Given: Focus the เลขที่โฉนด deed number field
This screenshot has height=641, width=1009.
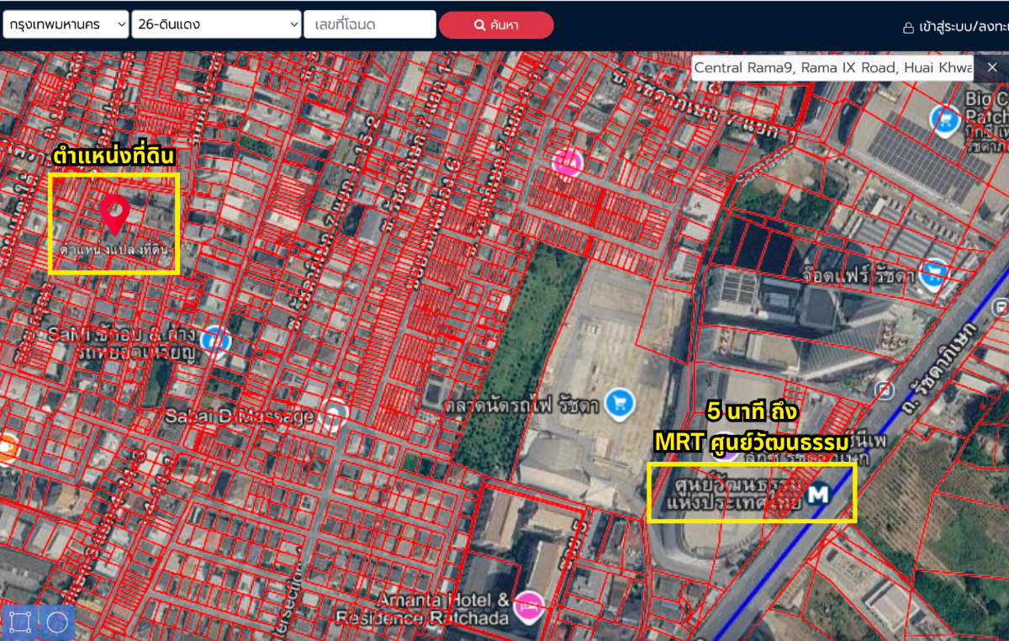Looking at the screenshot, I should pos(370,24).
